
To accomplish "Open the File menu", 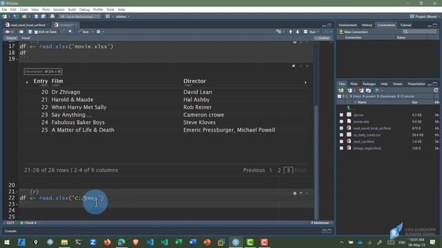I will 4,10.
